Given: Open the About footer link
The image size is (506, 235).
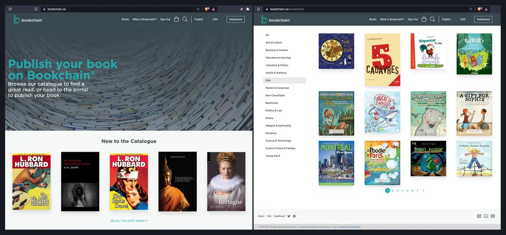Looking at the screenshot, I should 261,216.
